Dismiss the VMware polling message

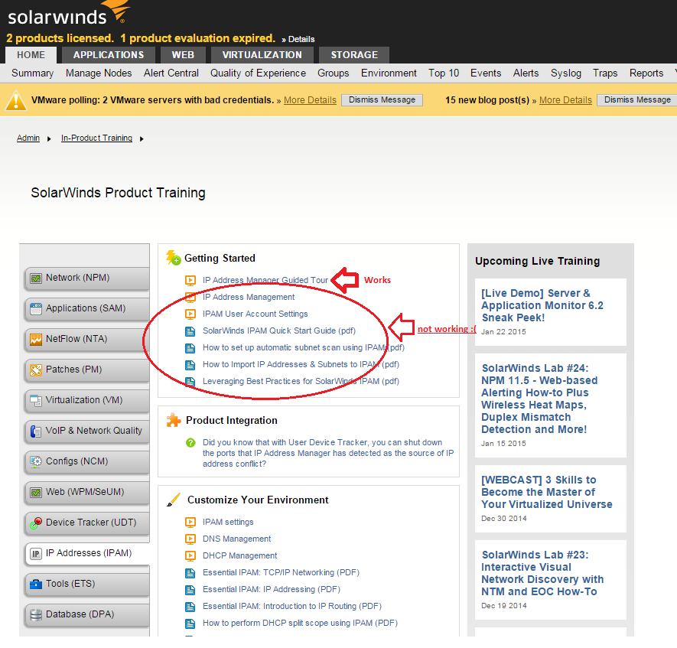click(x=382, y=100)
